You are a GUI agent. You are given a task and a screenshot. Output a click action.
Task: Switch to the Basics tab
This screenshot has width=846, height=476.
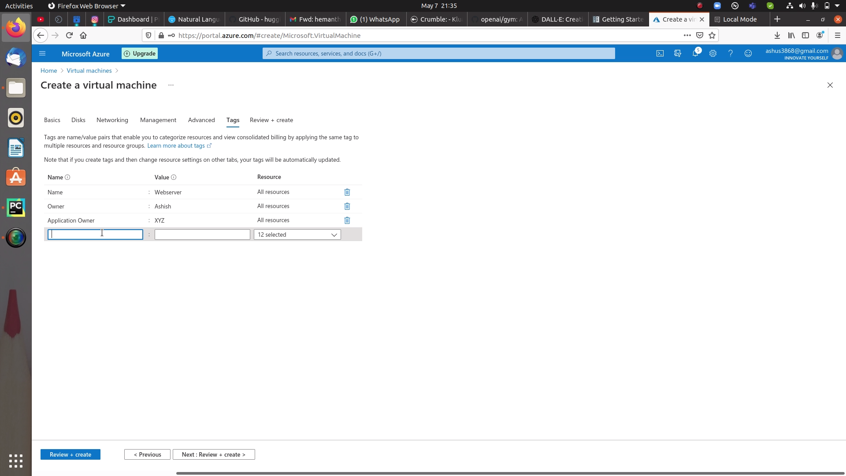52,120
